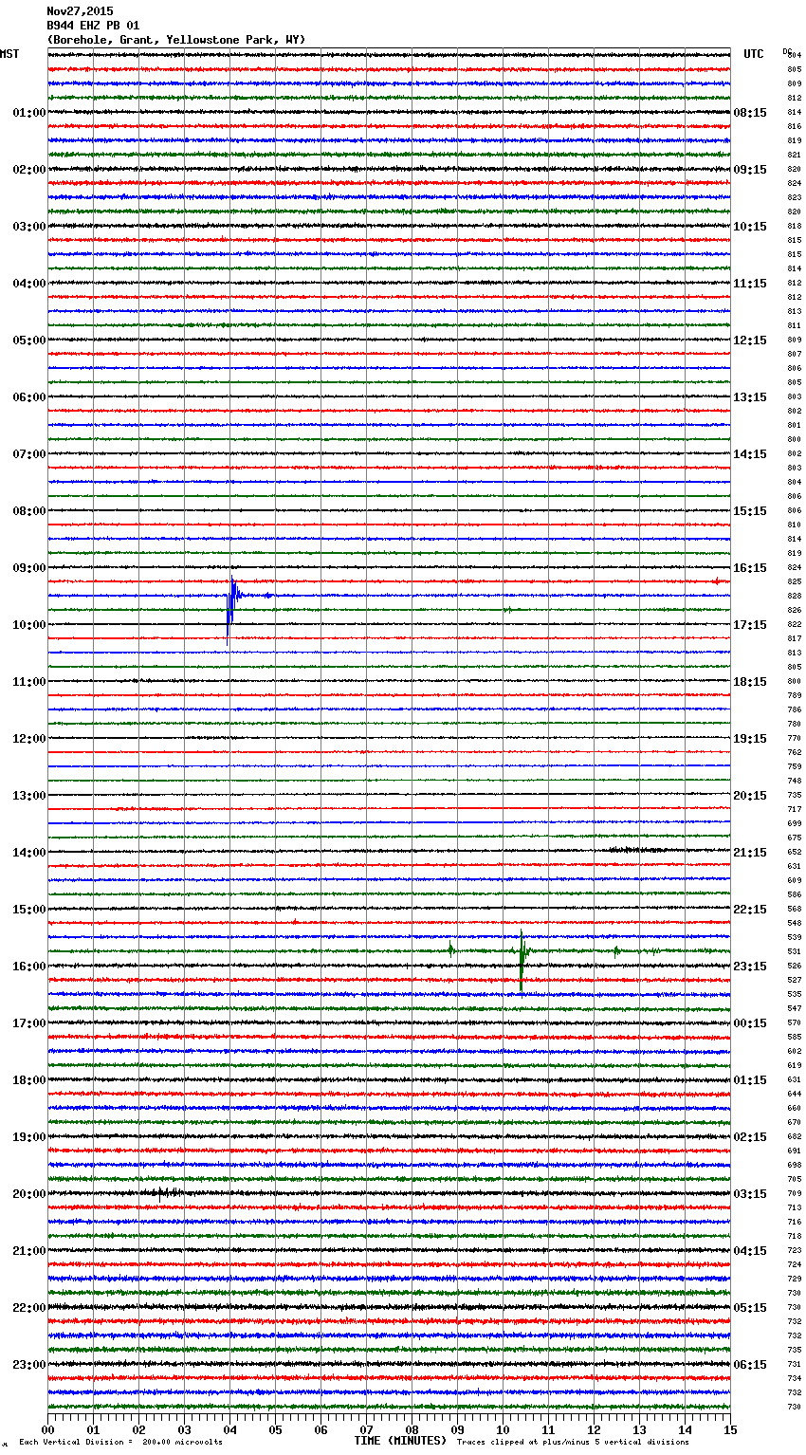The width and height of the screenshot is (806, 1455).
Task: Select the 23:15 UTC time label
Action: (x=750, y=967)
